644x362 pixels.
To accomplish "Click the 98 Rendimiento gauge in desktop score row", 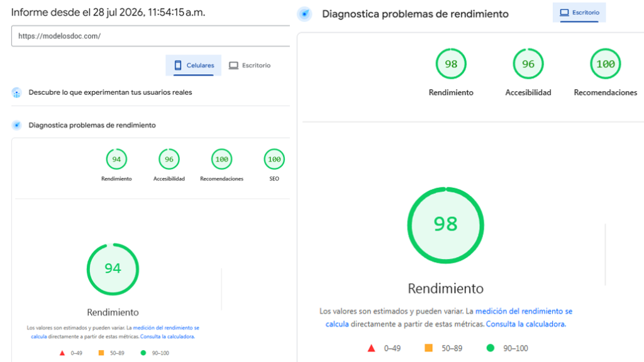I will click(x=451, y=64).
